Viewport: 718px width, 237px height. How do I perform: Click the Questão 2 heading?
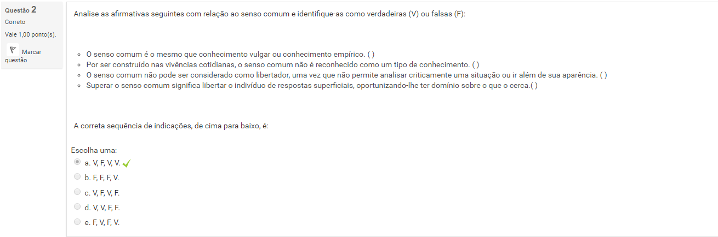click(20, 10)
